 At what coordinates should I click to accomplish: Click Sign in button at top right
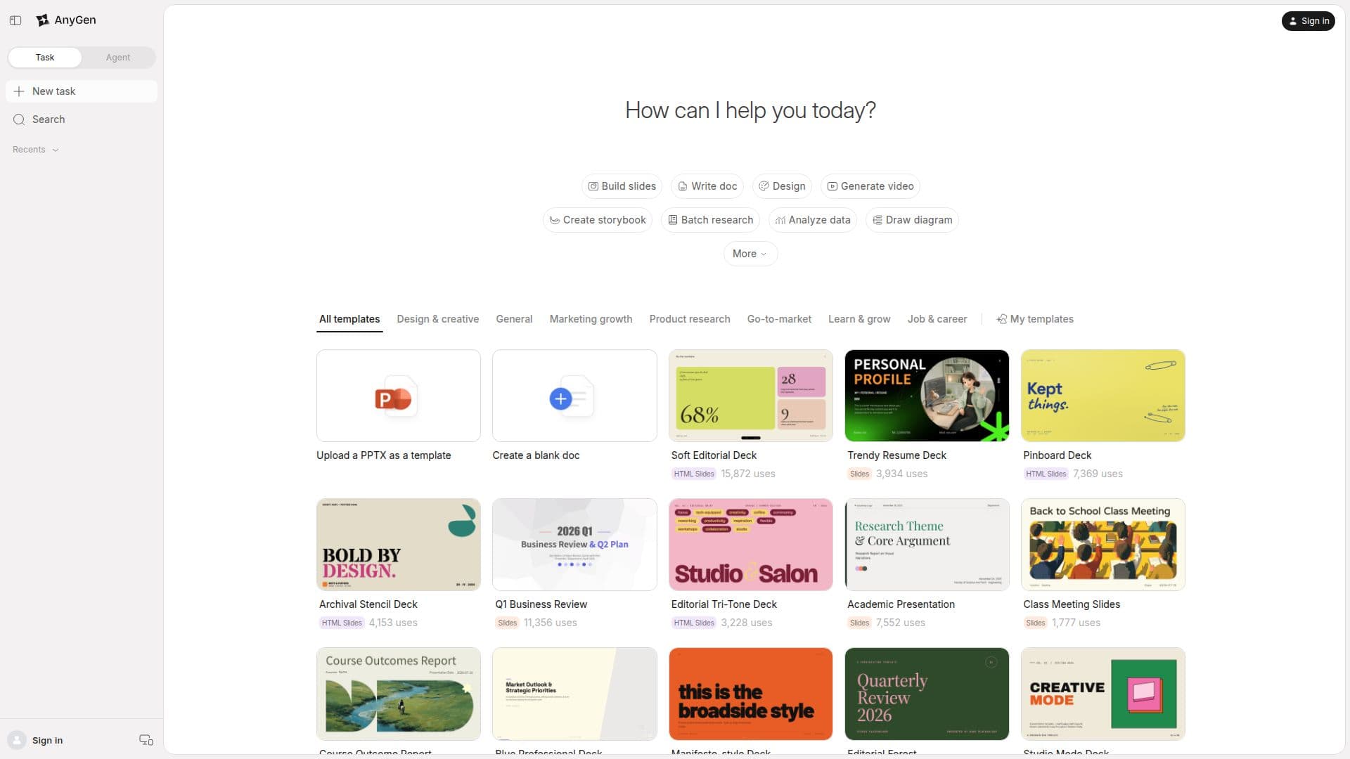pyautogui.click(x=1308, y=21)
